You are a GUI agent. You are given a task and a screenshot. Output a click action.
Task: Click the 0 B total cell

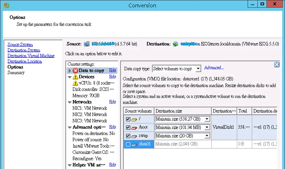(244, 144)
